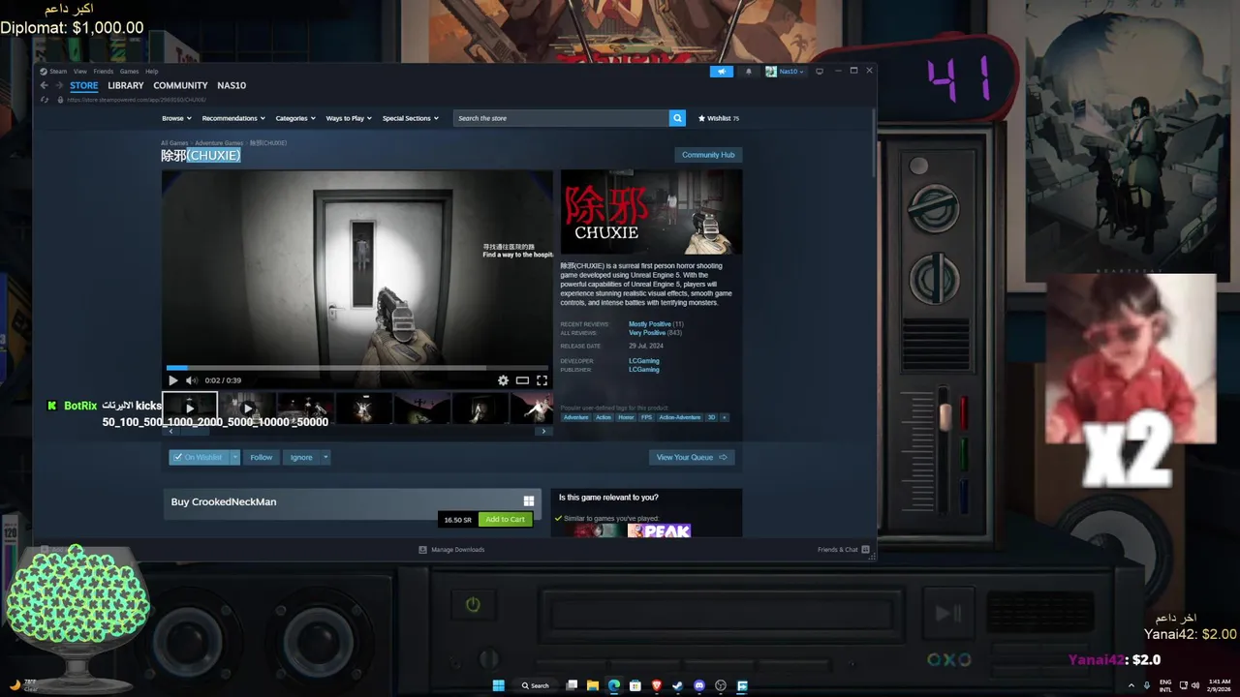
Task: Click the LCGaming publisher link
Action: pos(643,370)
